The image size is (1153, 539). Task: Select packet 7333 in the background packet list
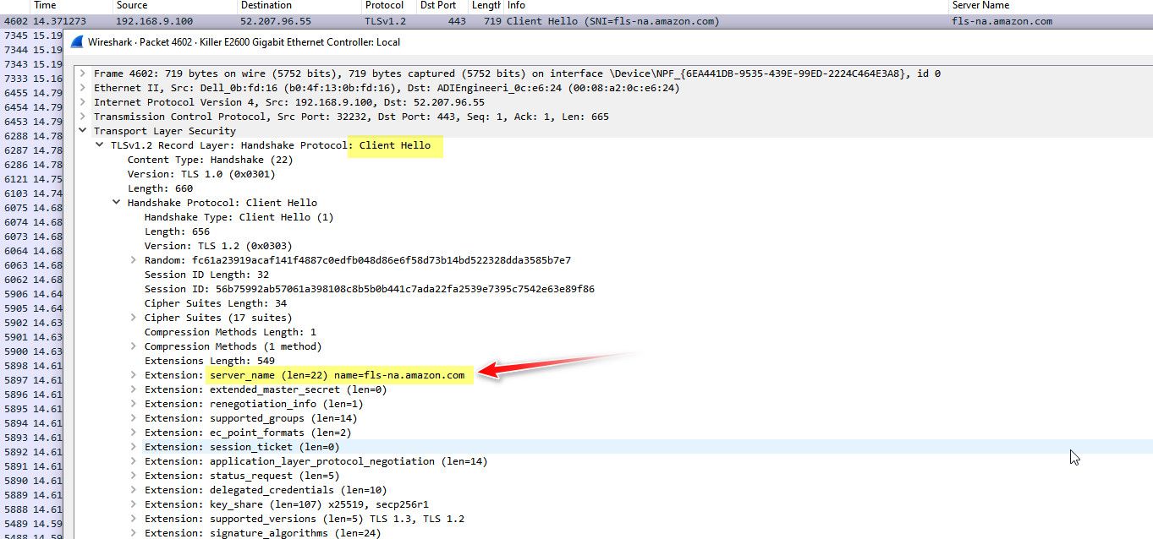[32, 79]
